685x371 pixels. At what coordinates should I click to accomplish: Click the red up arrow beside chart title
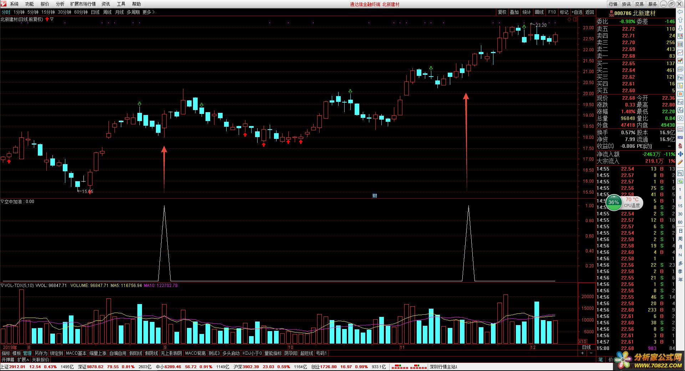(x=47, y=19)
